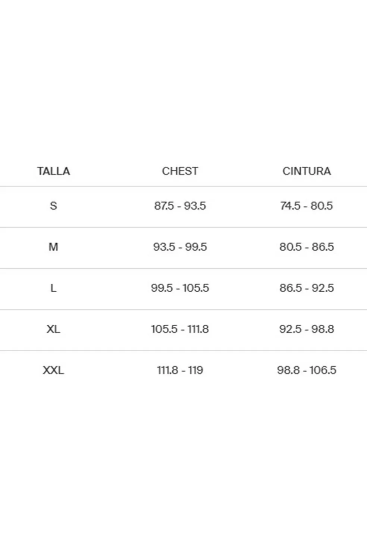Click the divider line under the header row
Image resolution: width=367 pixels, height=552 pixels.
click(x=183, y=186)
